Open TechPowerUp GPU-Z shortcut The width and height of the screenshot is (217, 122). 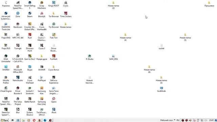(42, 111)
